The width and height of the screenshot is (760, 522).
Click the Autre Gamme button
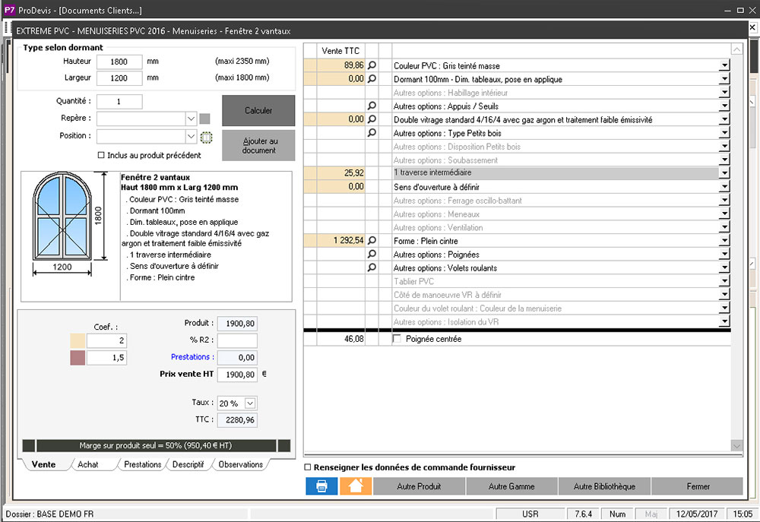(511, 486)
